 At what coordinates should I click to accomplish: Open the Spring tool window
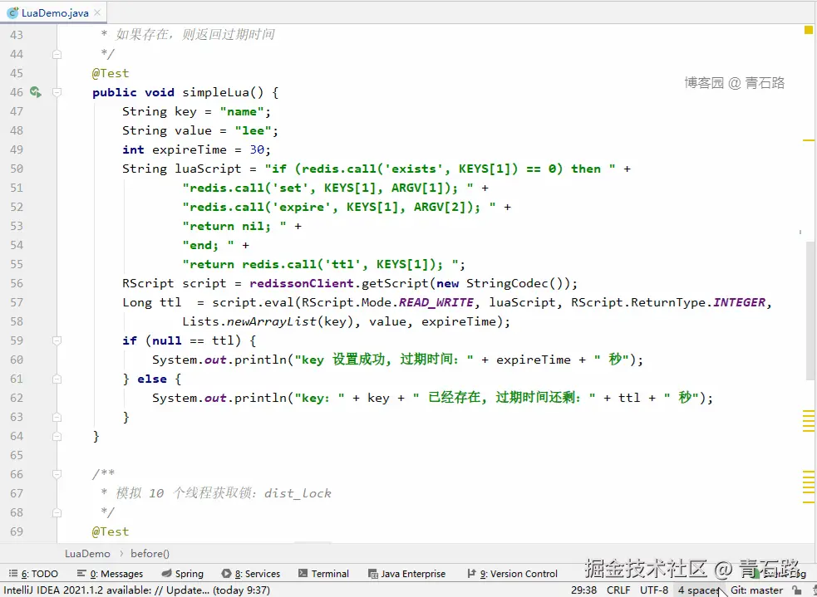(182, 574)
